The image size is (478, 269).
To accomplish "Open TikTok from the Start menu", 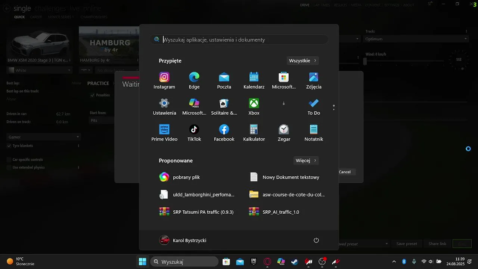I will [194, 133].
